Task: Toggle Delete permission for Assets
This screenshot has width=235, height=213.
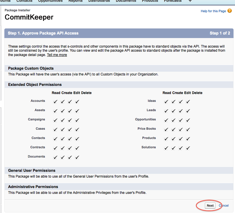Action: pos(77,111)
